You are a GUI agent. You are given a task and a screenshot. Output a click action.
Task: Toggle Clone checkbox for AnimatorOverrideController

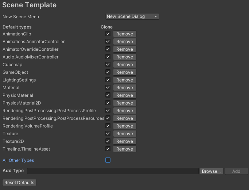pos(108,49)
